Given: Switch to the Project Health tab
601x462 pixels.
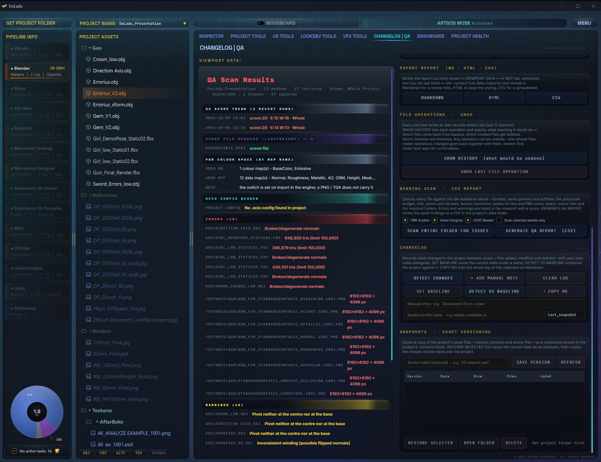Looking at the screenshot, I should [470, 36].
